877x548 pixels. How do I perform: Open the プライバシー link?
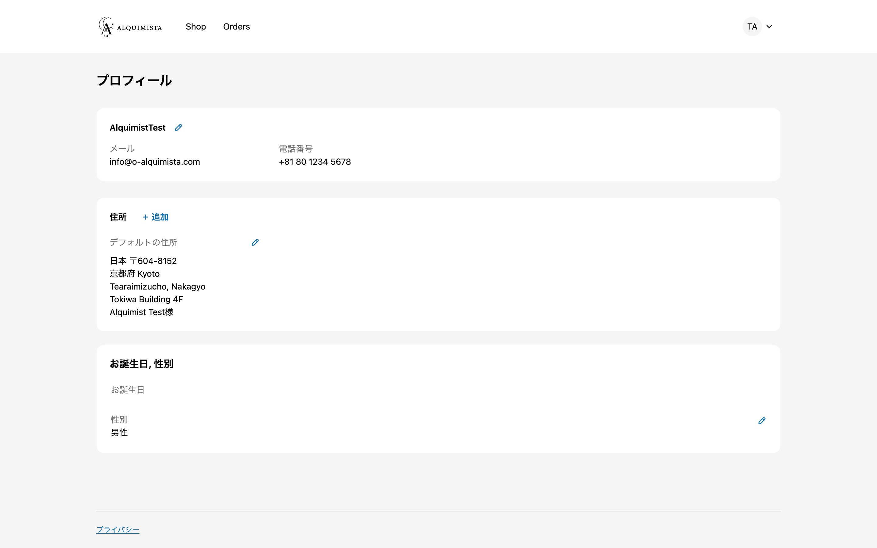(x=118, y=529)
